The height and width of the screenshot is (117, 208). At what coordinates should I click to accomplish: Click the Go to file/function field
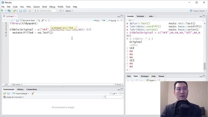pyautogui.click(x=45, y=11)
